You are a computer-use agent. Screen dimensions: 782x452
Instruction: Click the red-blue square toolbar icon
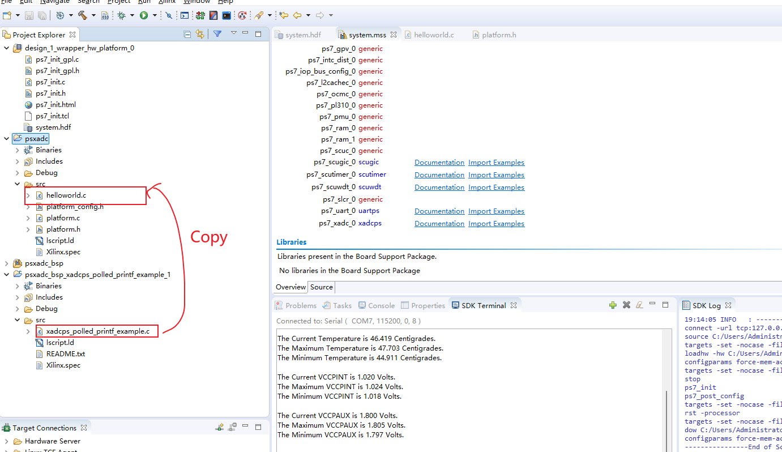pyautogui.click(x=213, y=15)
